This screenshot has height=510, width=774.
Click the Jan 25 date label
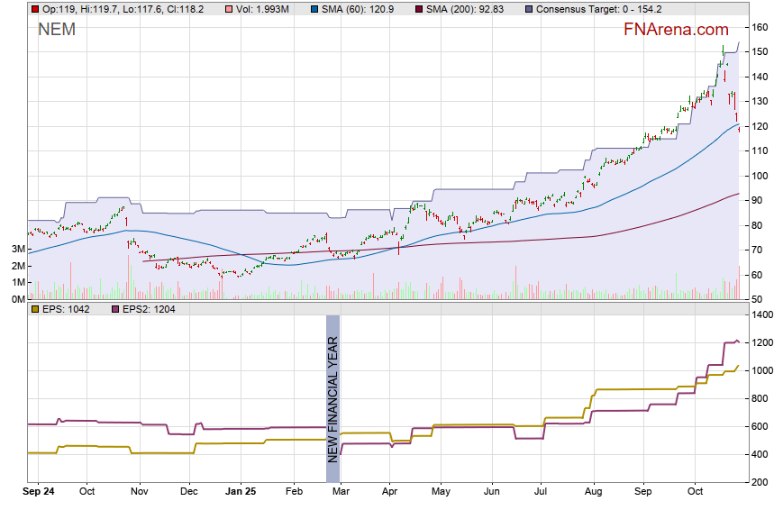point(241,493)
